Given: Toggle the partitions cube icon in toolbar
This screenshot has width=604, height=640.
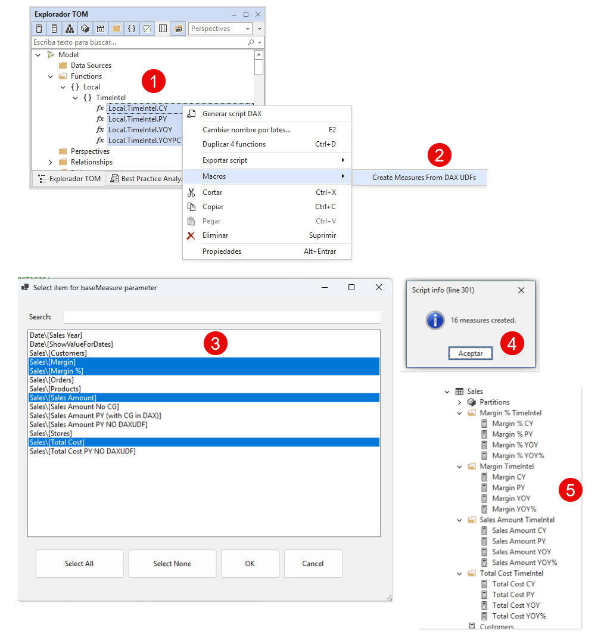Looking at the screenshot, I should (85, 29).
